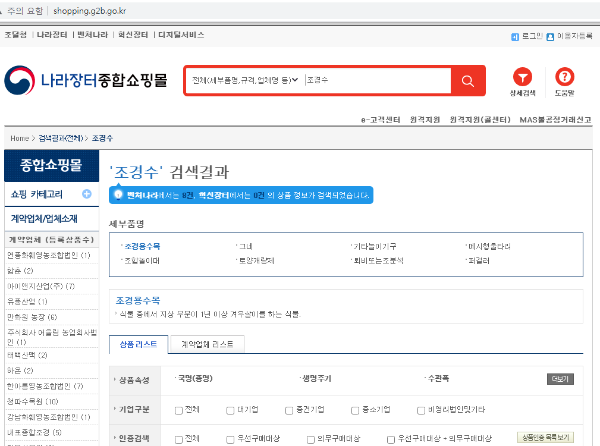The image size is (600, 446).
Task: Select the 생명주기 attribute
Action: 317,378
